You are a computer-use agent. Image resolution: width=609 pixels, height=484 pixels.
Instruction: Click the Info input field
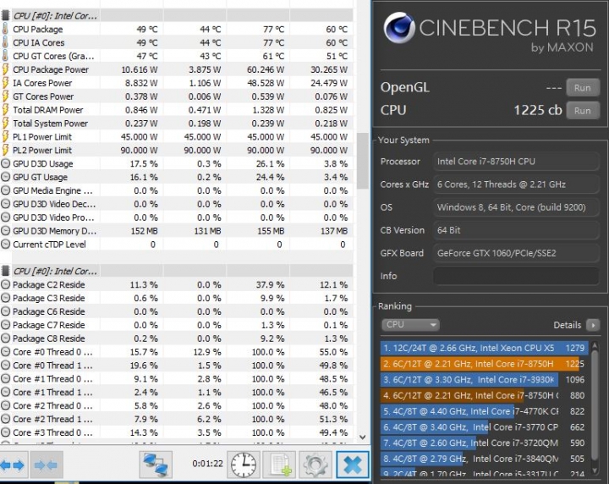point(516,276)
